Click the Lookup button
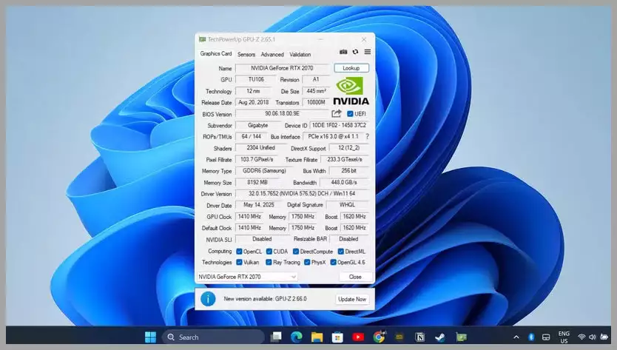Screen dimensions: 617x350 (x=351, y=68)
